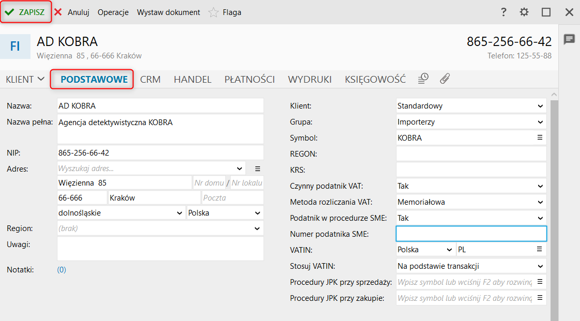Click the history clock icon in tab bar
This screenshot has width=580, height=321.
tap(423, 79)
